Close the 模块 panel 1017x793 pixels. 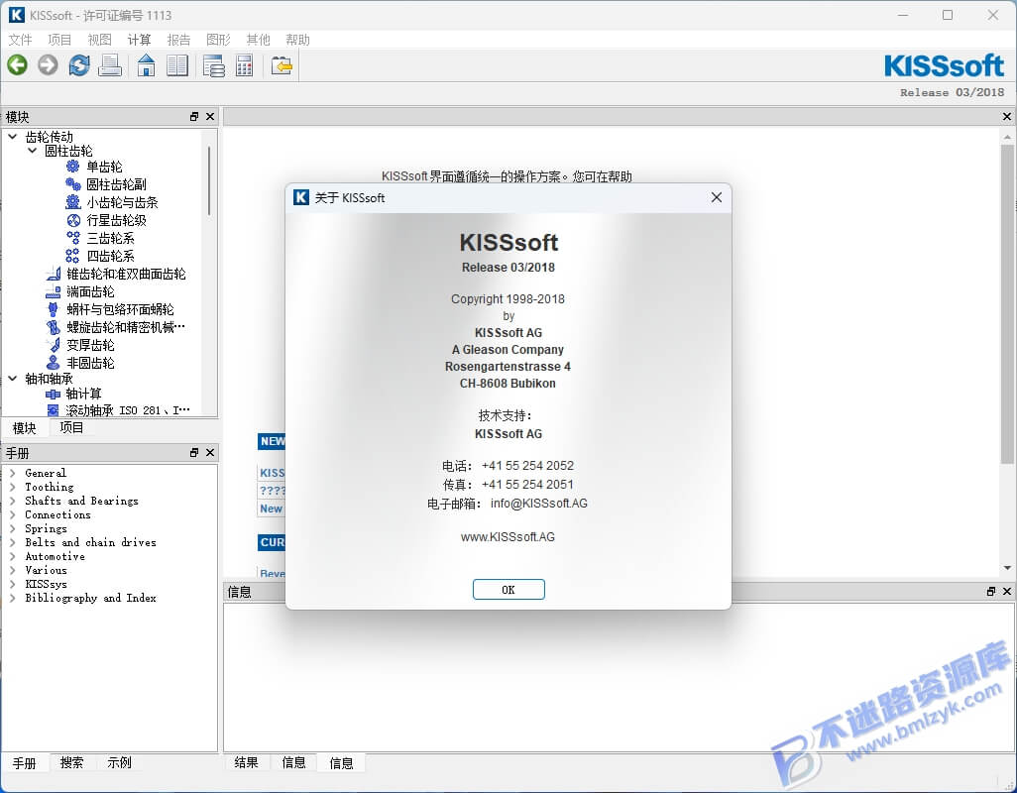[x=210, y=117]
